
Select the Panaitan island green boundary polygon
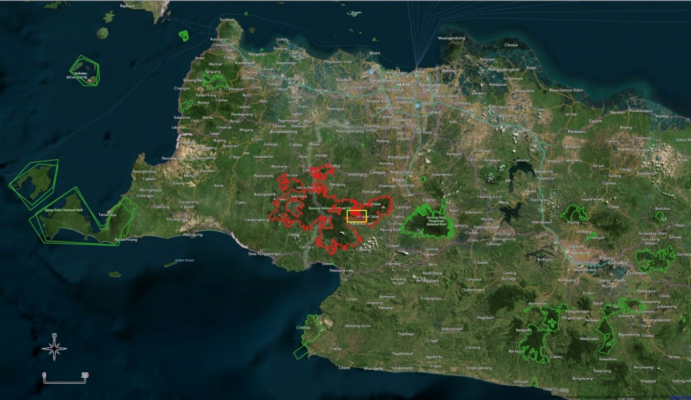[x=34, y=181]
